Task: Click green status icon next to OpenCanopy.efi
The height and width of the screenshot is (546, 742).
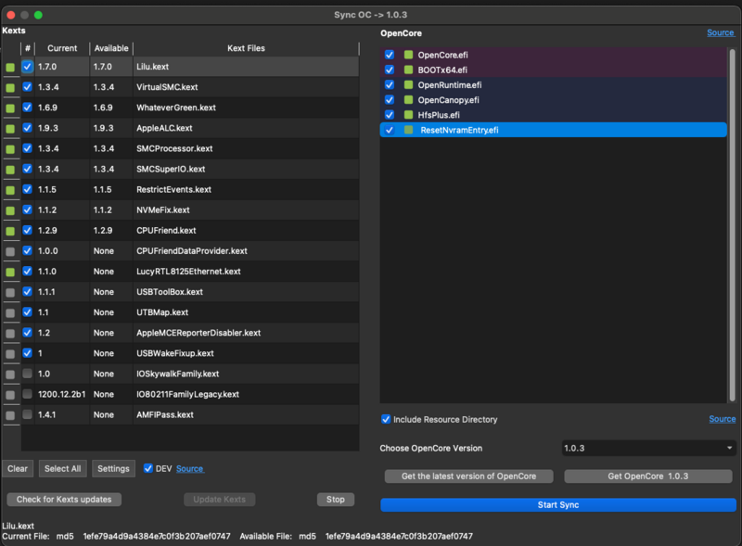Action: [x=408, y=100]
